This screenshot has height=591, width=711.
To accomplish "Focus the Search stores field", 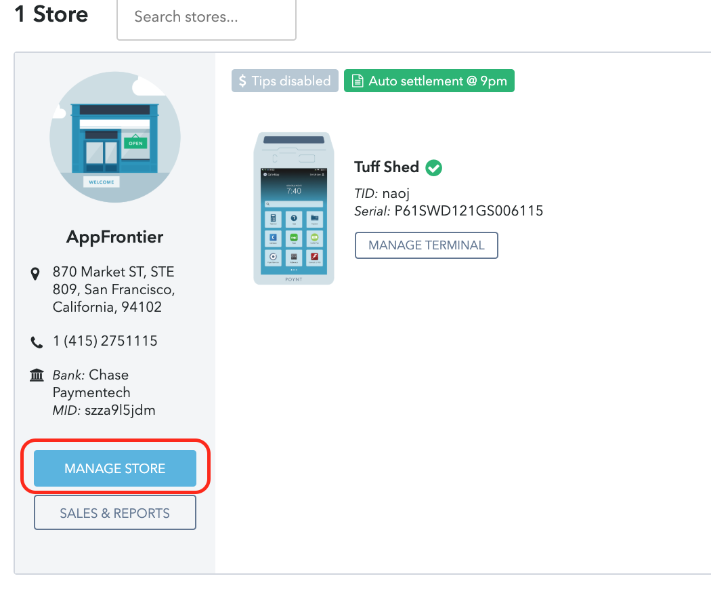I will tap(207, 17).
